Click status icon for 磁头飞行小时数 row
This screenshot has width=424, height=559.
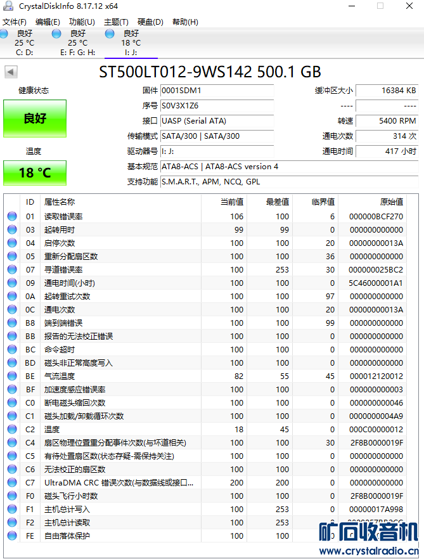[12, 496]
